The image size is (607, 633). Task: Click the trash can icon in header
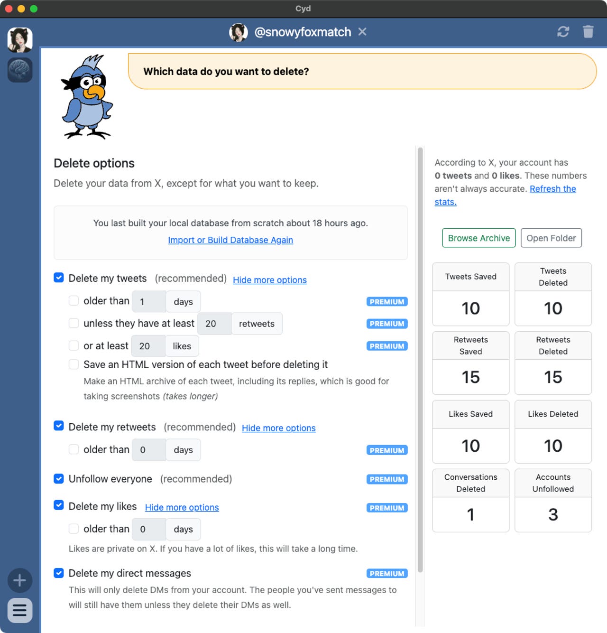588,32
